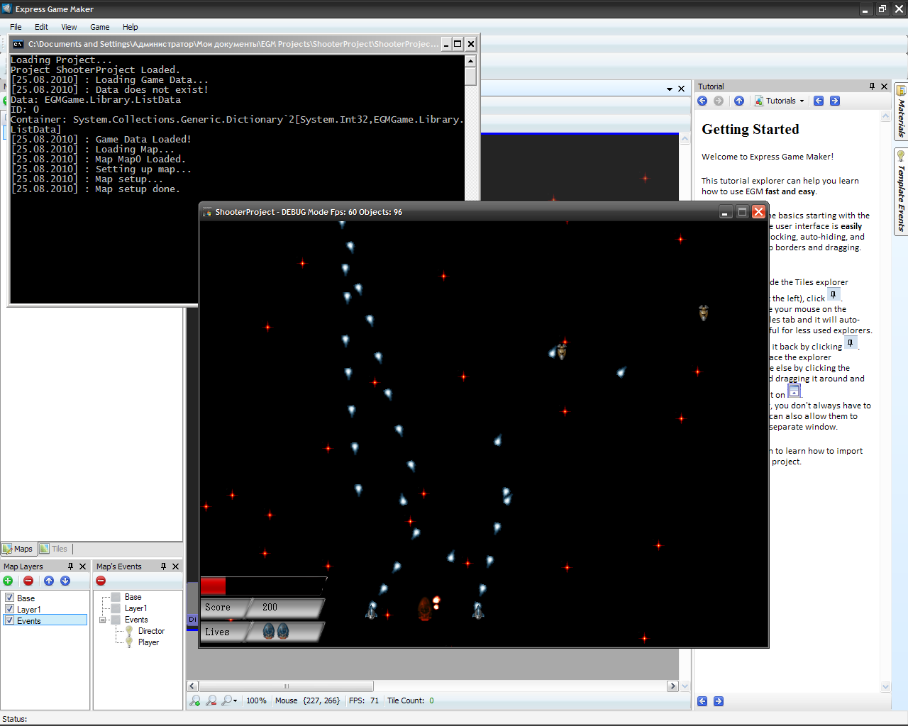The width and height of the screenshot is (908, 726).
Task: Switch to the Tiles tab
Action: (54, 549)
